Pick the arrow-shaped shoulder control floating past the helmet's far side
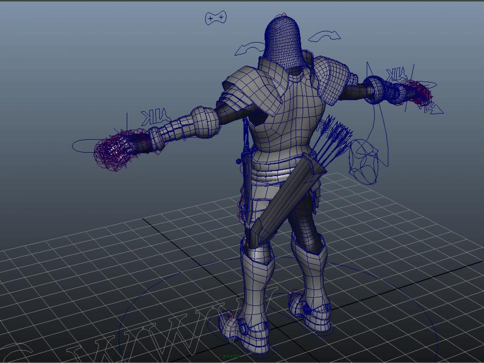The height and width of the screenshot is (363, 484). (325, 36)
